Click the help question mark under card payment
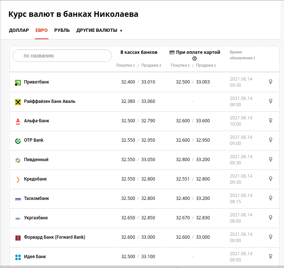The width and height of the screenshot is (284, 268). (194, 59)
